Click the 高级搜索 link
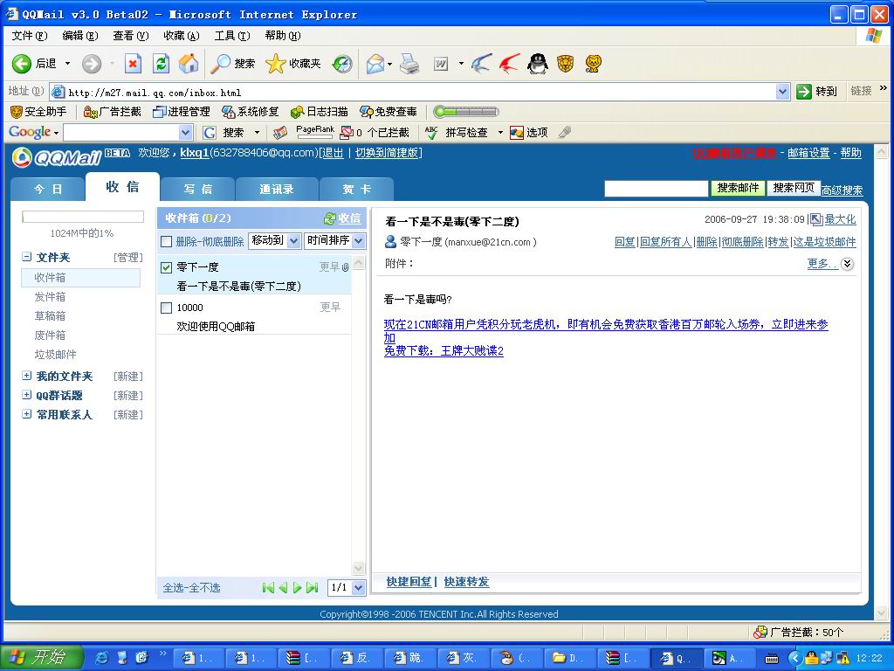894x671 pixels. pyautogui.click(x=842, y=190)
